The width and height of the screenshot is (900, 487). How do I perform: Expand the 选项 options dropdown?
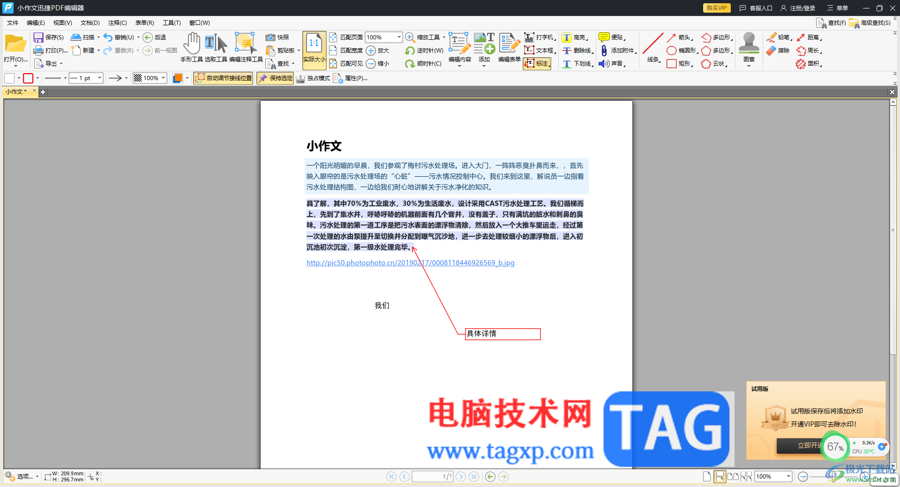(x=37, y=477)
